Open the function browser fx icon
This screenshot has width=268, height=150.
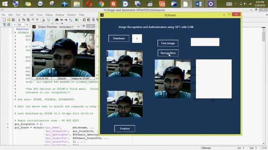70,20
